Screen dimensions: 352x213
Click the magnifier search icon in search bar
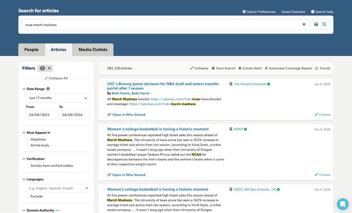324,25
